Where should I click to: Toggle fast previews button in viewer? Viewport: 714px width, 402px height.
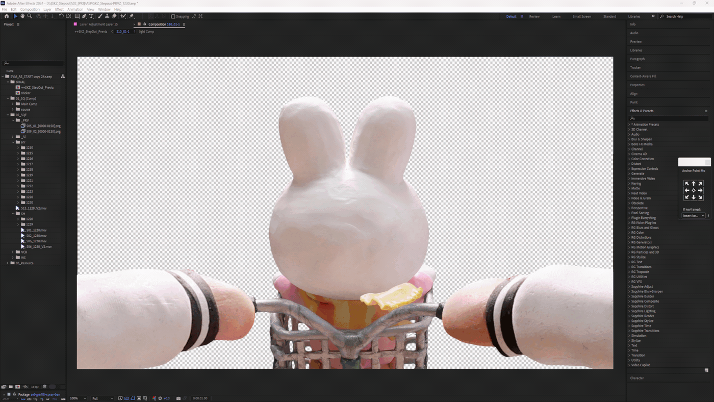point(120,398)
